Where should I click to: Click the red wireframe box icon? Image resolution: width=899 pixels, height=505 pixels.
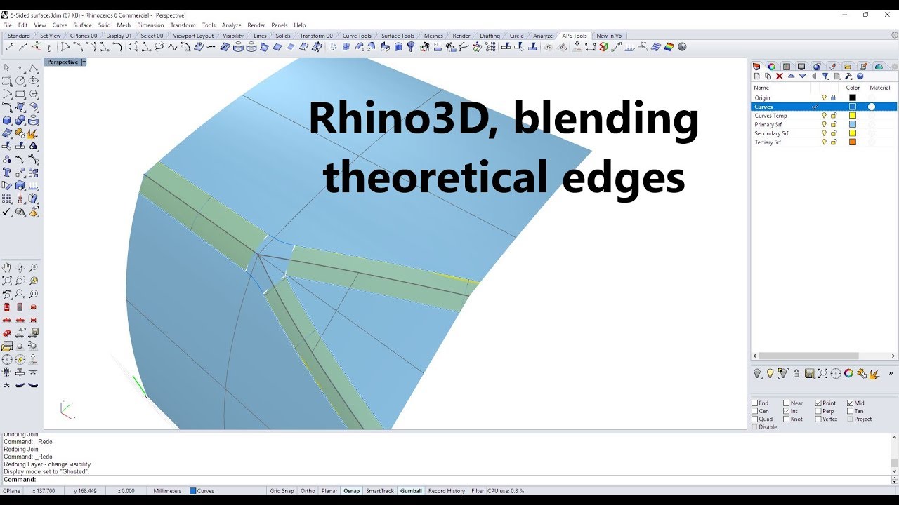[603, 47]
